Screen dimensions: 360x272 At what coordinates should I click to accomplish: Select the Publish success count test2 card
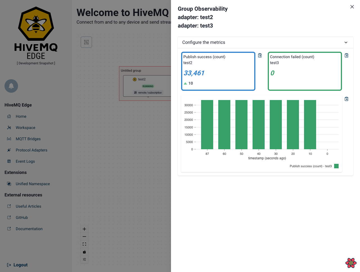tap(218, 71)
